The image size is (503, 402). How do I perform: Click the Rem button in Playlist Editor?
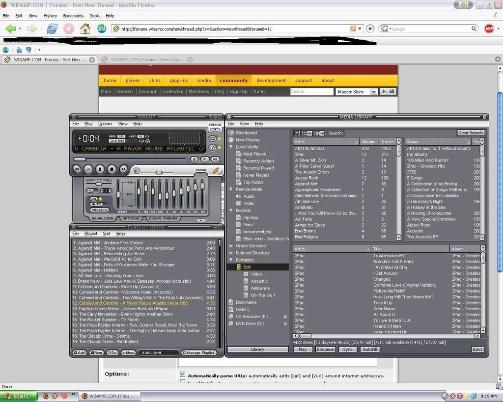[96, 352]
